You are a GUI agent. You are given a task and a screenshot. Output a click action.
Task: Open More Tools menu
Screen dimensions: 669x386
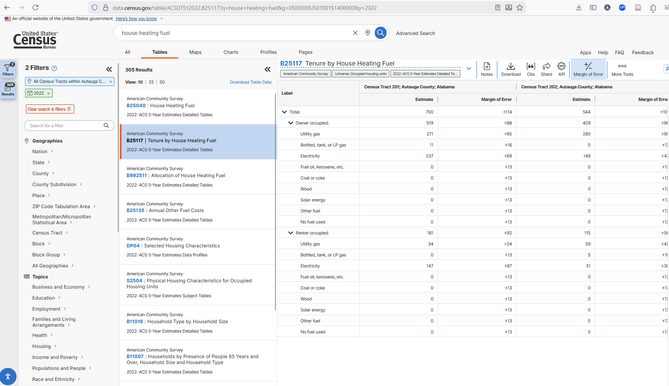622,69
